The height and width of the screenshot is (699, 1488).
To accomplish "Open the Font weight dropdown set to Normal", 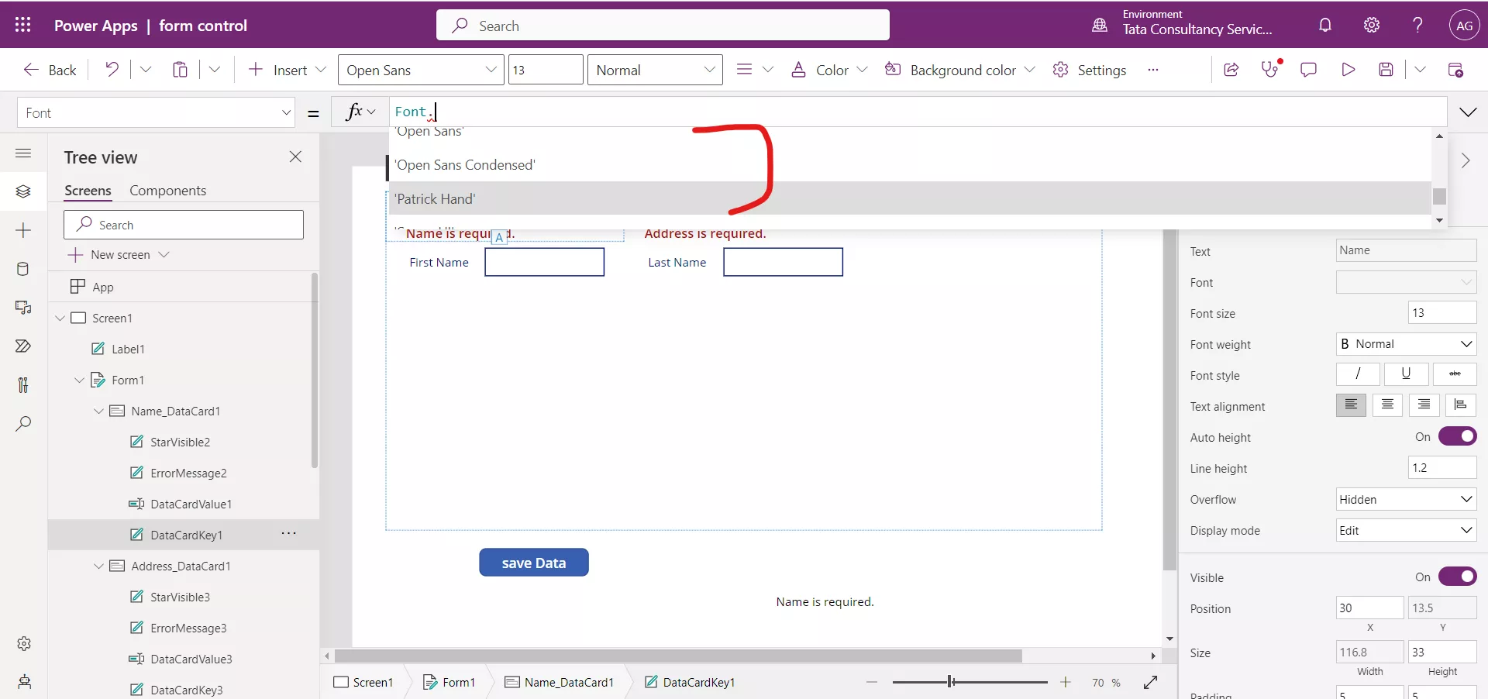I will [1405, 344].
